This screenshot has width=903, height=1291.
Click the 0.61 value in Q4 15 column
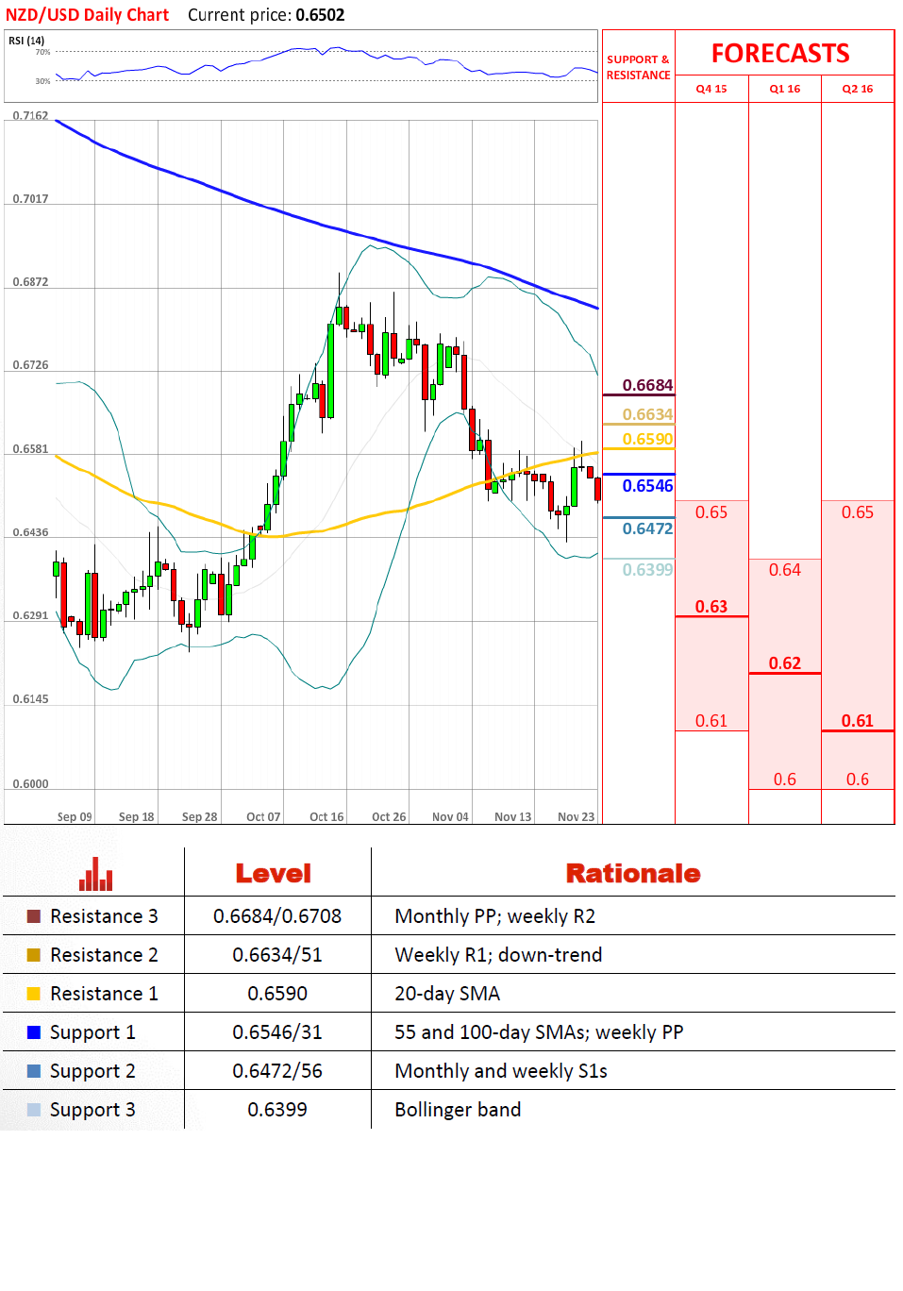(x=711, y=721)
